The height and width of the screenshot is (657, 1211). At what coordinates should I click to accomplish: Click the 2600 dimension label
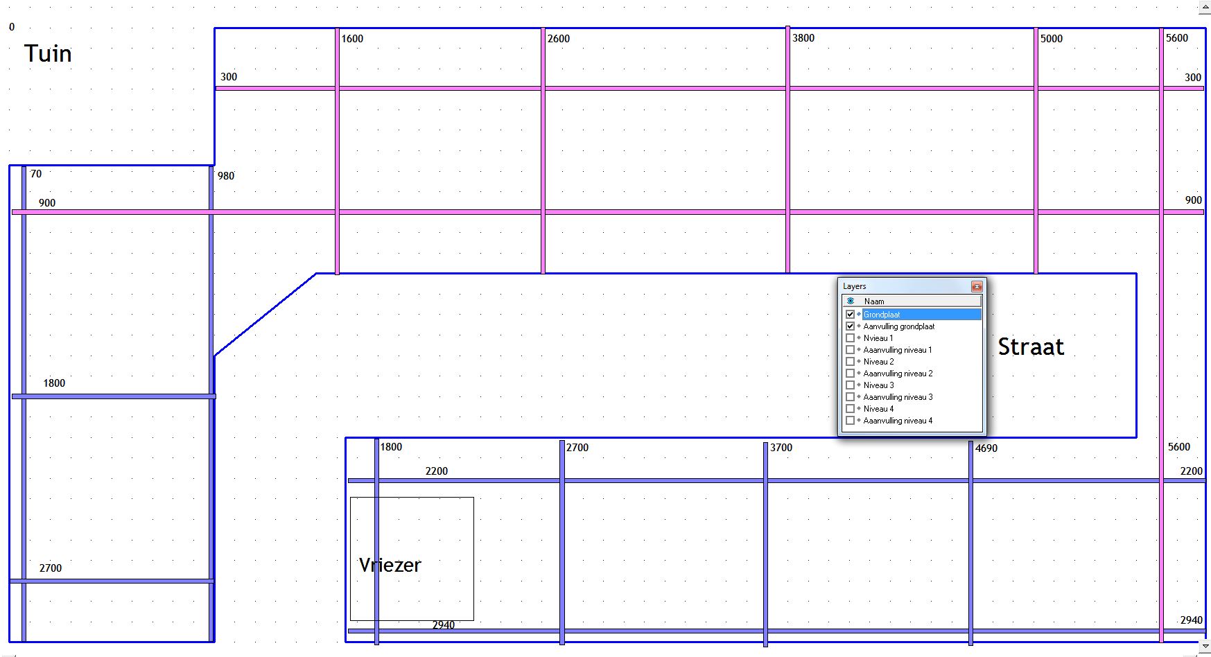click(559, 39)
